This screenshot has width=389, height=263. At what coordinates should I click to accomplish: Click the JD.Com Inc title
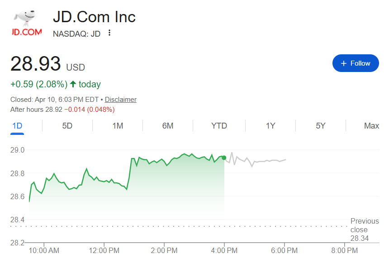pos(94,17)
